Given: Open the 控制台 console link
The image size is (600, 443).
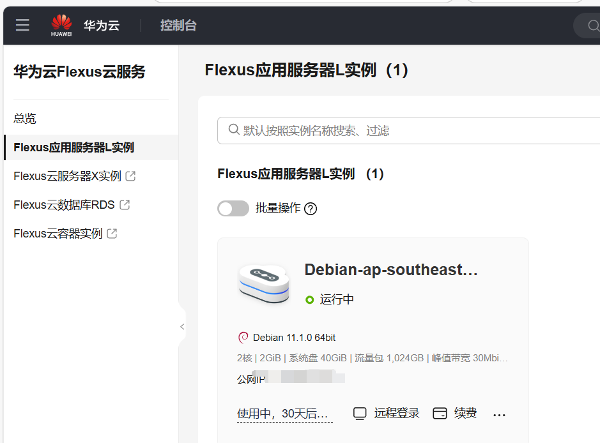Looking at the screenshot, I should click(178, 26).
